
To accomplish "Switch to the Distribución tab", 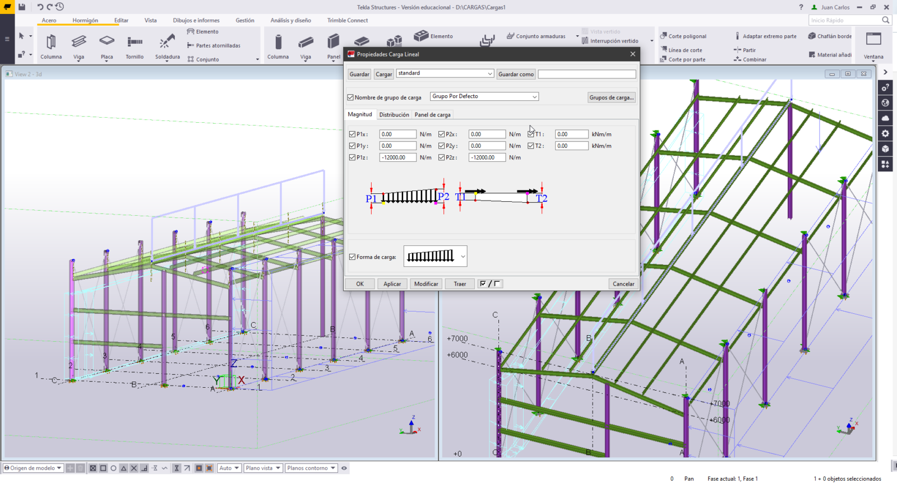I will [394, 115].
